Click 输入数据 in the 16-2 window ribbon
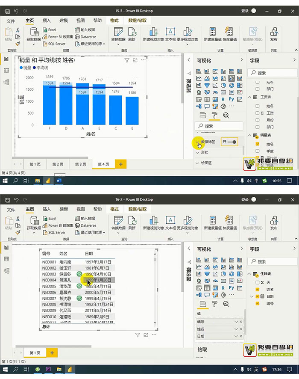This screenshot has height=379, width=299. tap(85, 219)
